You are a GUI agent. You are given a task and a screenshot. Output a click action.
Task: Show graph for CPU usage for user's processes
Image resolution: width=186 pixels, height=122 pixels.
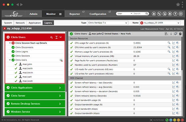tap(174, 43)
